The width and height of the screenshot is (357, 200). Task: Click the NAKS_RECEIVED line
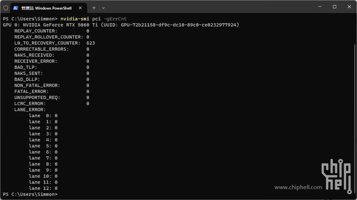point(52,55)
